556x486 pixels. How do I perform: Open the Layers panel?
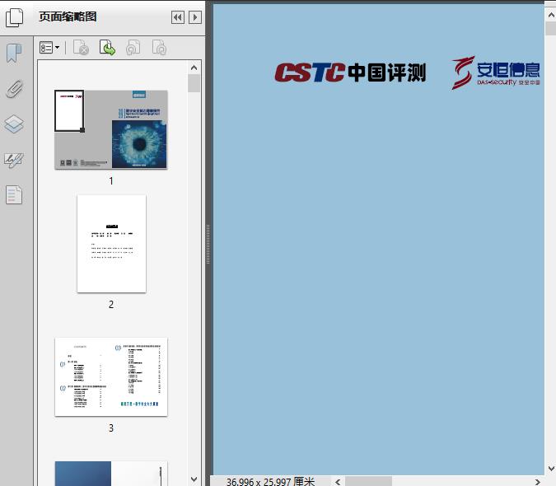tap(14, 124)
